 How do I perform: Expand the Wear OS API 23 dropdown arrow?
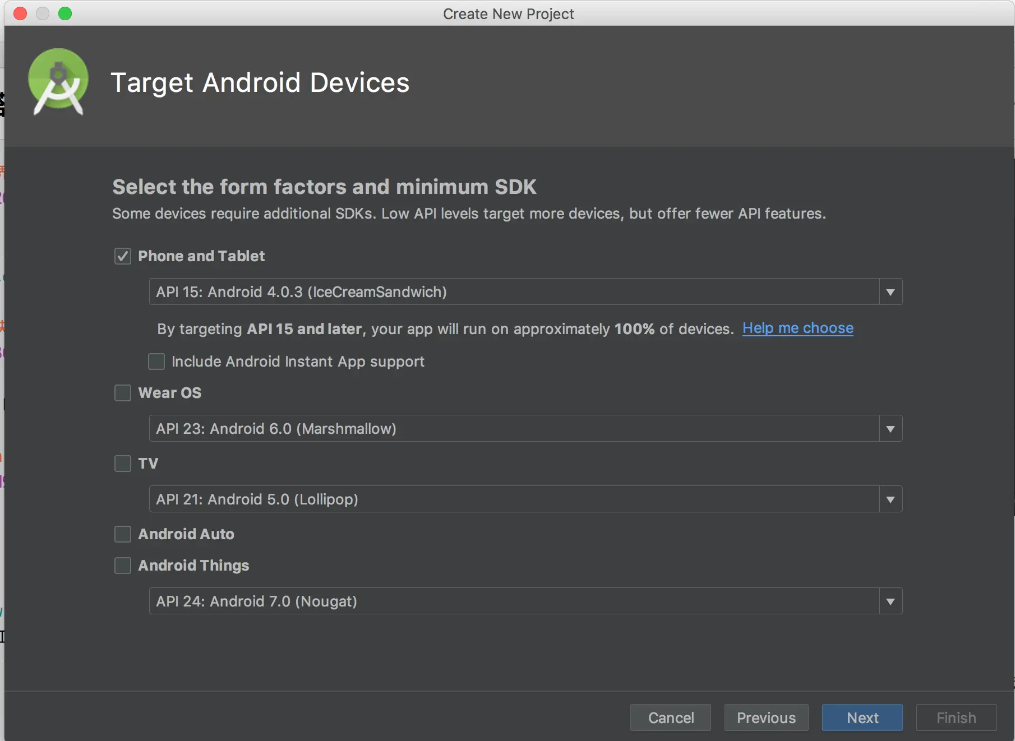pyautogui.click(x=890, y=429)
